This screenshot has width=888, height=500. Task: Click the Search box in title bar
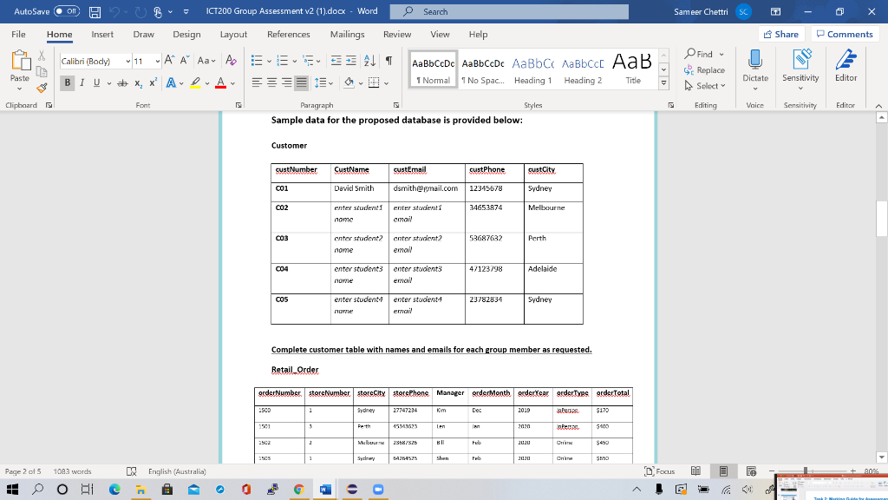510,11
